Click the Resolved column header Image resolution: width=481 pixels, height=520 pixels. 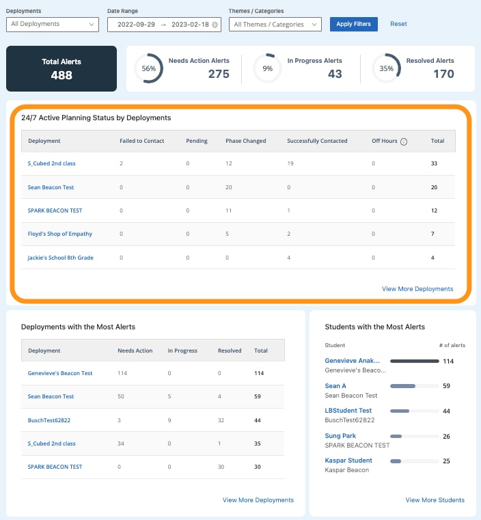click(x=230, y=351)
